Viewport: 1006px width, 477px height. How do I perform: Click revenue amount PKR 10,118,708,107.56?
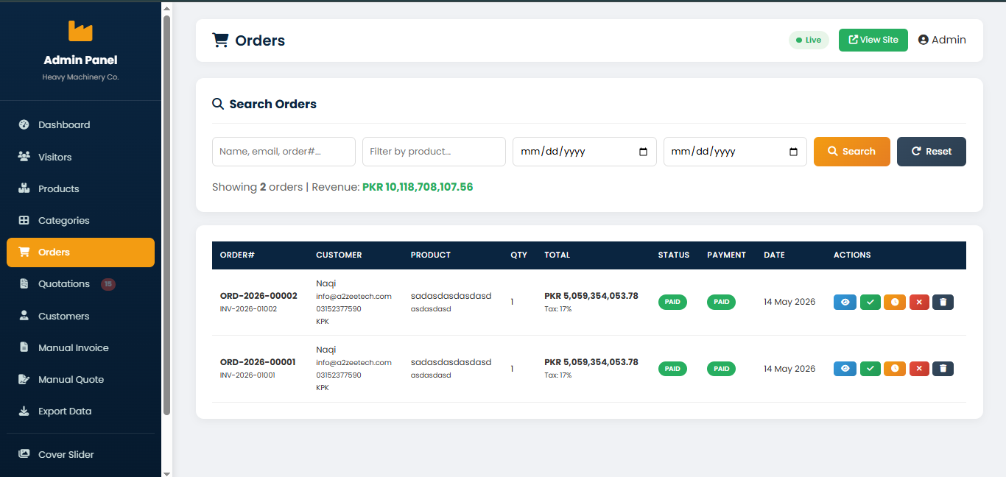point(418,187)
